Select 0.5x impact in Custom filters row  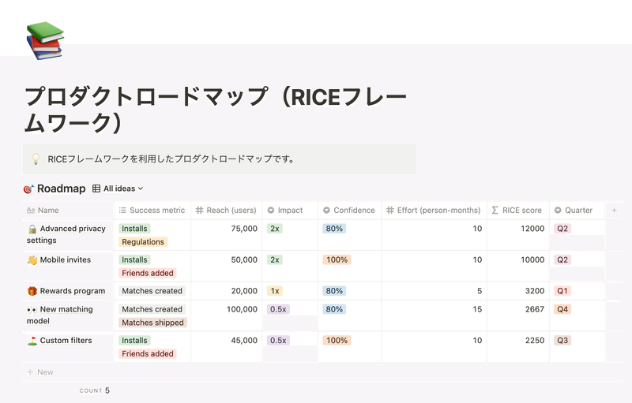pyautogui.click(x=278, y=340)
